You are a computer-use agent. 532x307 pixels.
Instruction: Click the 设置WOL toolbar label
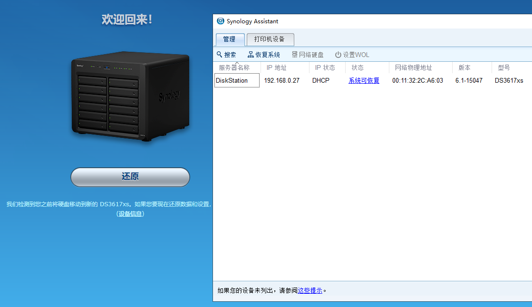coord(356,55)
